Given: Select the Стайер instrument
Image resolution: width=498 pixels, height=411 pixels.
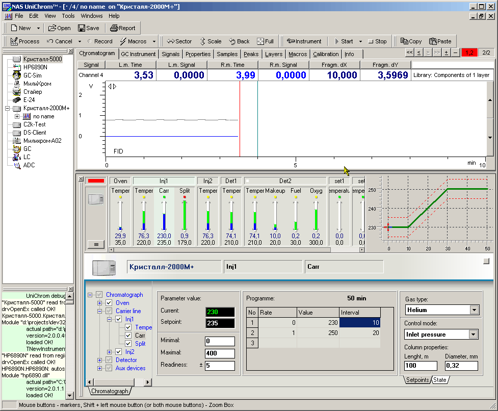Looking at the screenshot, I should [33, 92].
